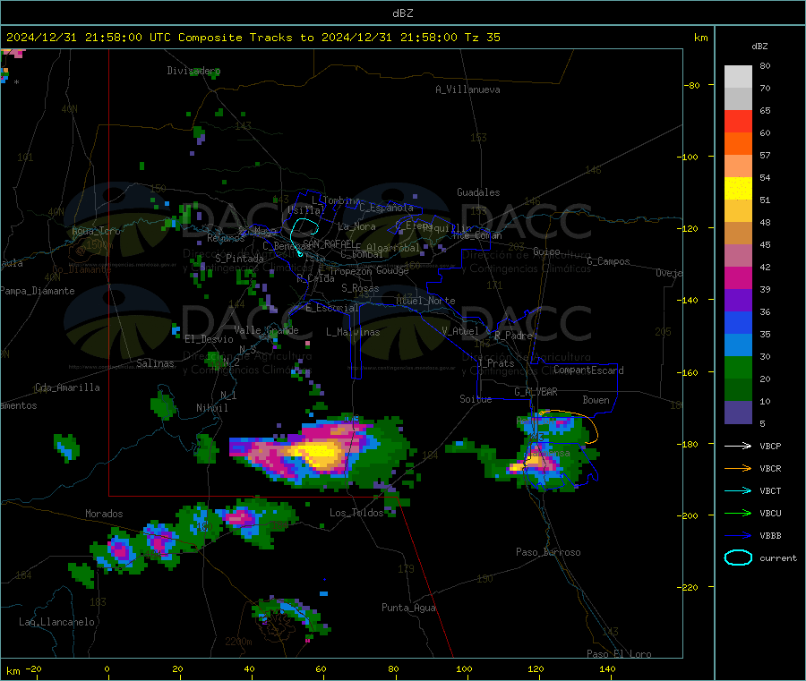Click the 140 km x-axis tick label

pos(607,668)
